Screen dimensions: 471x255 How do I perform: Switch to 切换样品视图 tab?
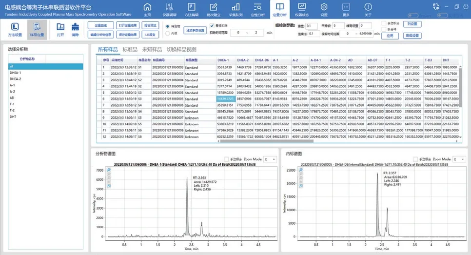pos(181,50)
